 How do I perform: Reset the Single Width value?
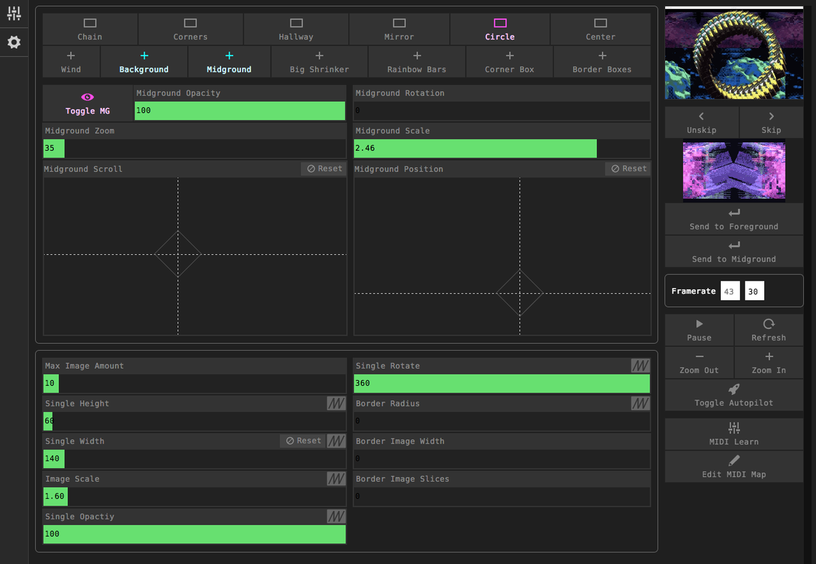click(x=303, y=441)
